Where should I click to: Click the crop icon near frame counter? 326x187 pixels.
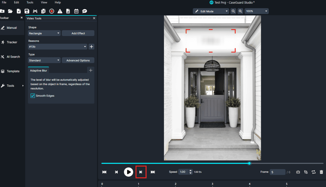pos(306,172)
